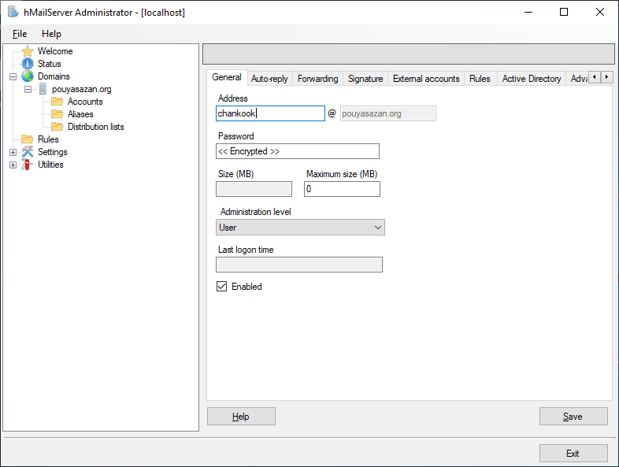619x467 pixels.
Task: Click the Maximum size (MB) field
Action: click(x=342, y=189)
